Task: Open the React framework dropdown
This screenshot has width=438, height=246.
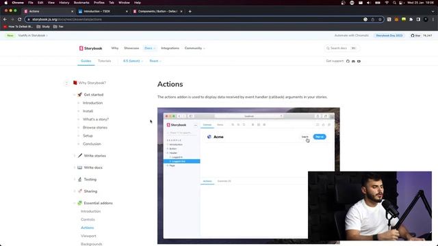Action: tap(155, 61)
